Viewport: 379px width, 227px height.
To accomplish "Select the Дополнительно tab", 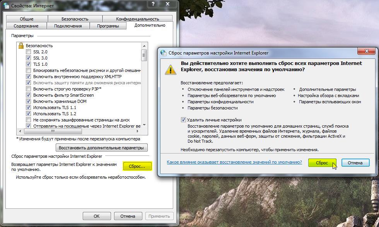I will 150,25.
